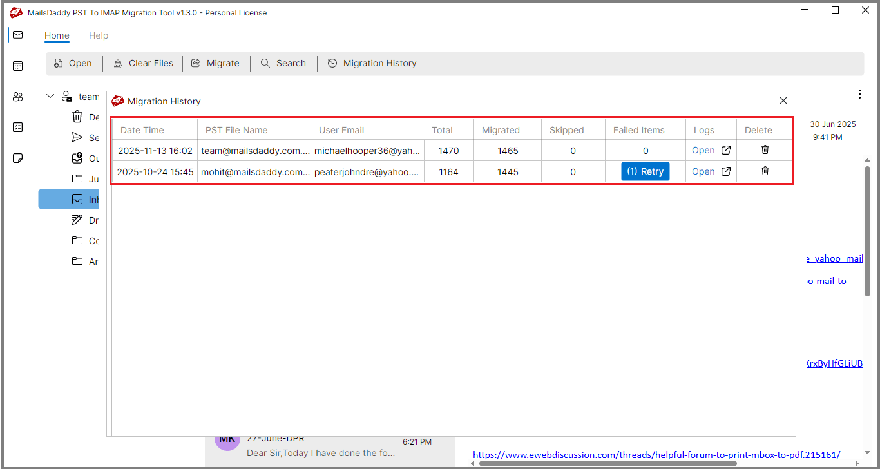Collapse the team@mailsdaddy mailbox tree

pyautogui.click(x=50, y=95)
